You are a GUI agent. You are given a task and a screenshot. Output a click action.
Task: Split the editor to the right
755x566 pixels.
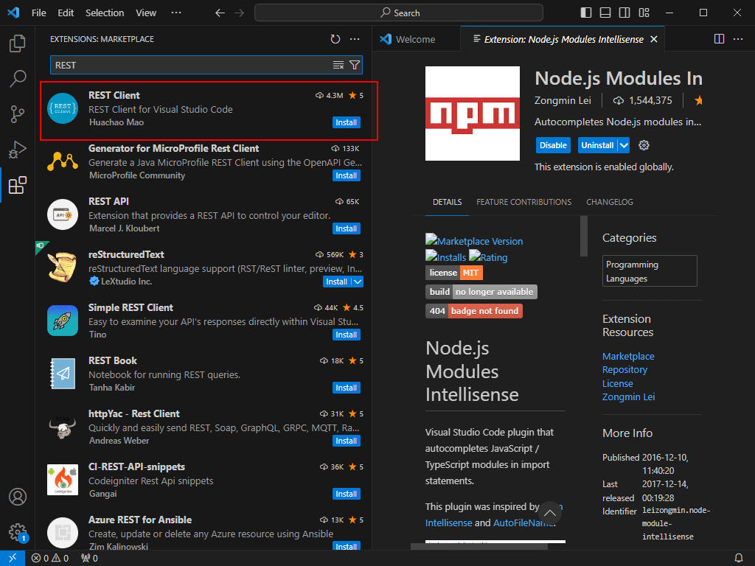pyautogui.click(x=719, y=39)
